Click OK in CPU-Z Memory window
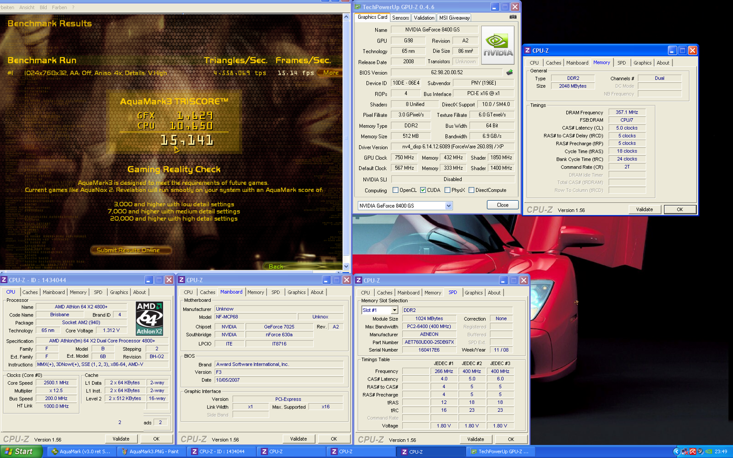 (x=680, y=209)
